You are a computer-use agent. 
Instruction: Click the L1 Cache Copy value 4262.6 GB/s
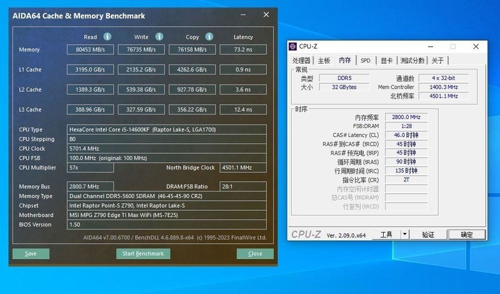coord(192,69)
